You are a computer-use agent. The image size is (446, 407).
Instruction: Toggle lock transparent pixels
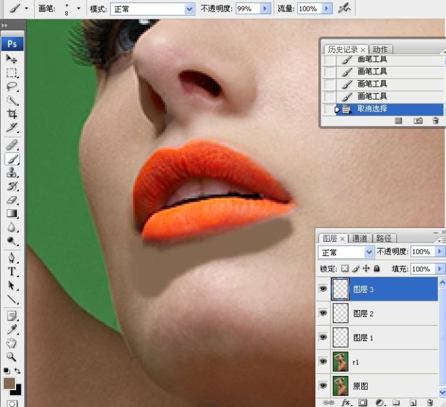pyautogui.click(x=345, y=268)
